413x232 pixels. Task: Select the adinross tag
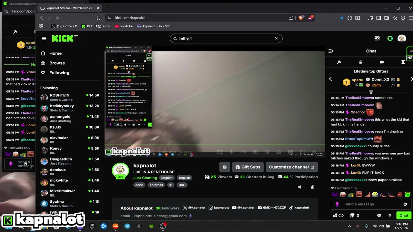pos(156,185)
